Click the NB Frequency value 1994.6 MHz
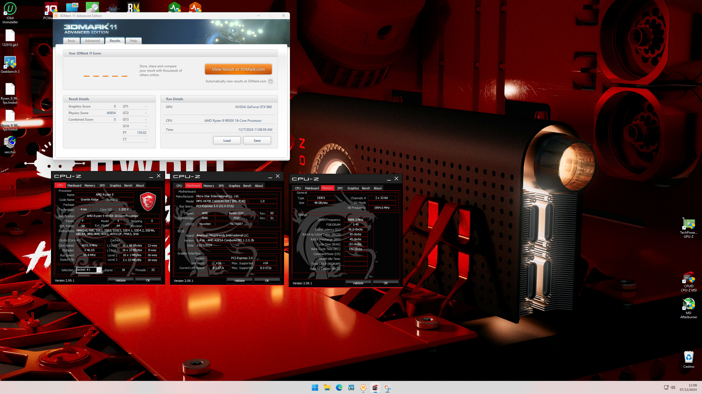This screenshot has height=394, width=702. point(382,208)
